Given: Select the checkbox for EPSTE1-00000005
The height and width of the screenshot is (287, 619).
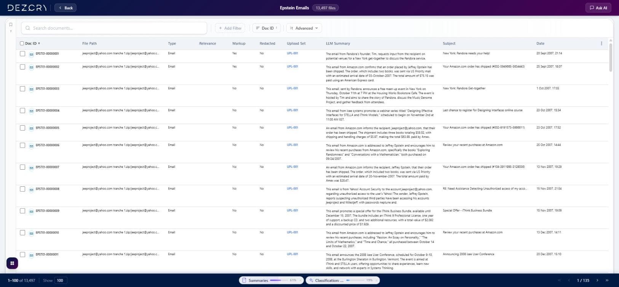Looking at the screenshot, I should [x=22, y=128].
